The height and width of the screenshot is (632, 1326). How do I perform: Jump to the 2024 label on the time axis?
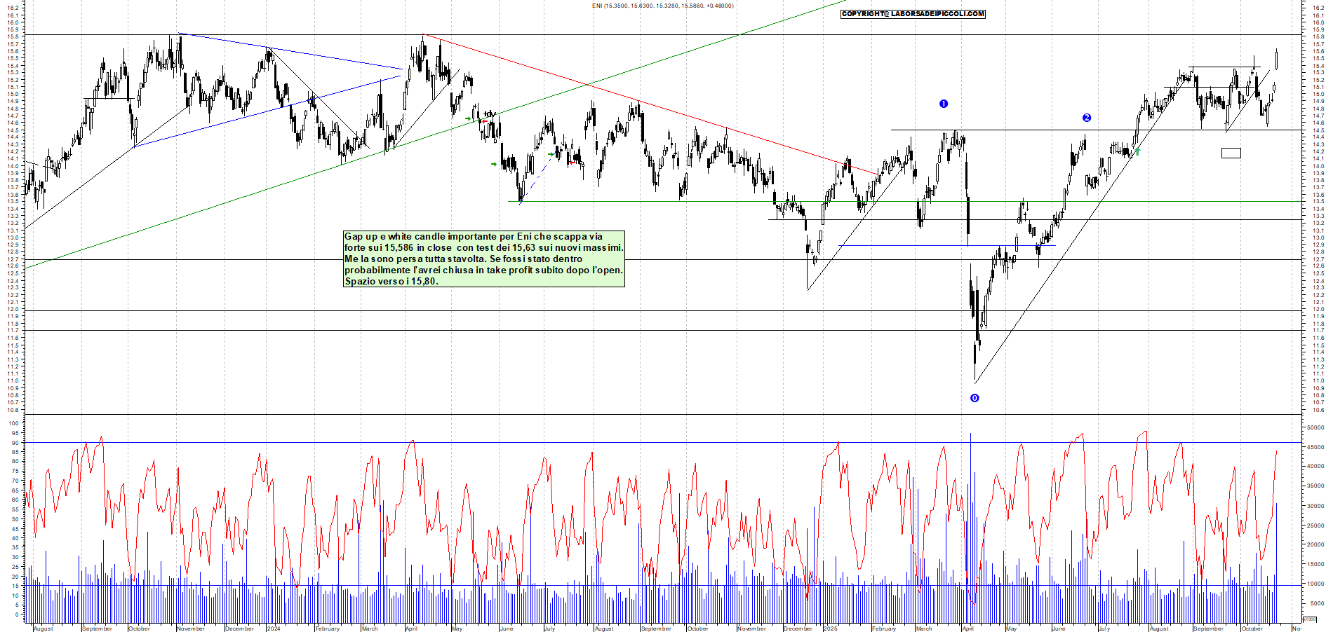pos(274,628)
